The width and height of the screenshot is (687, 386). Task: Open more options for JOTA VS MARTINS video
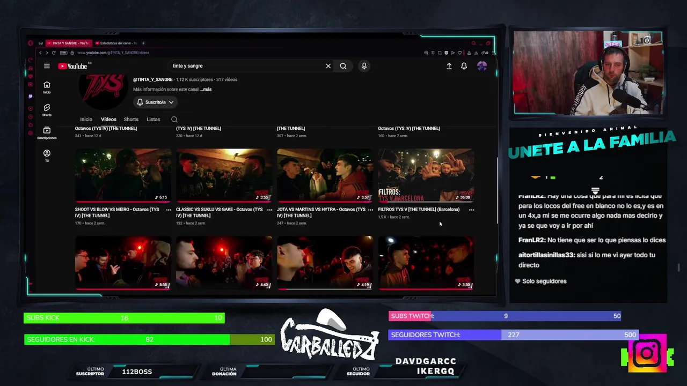pos(370,210)
